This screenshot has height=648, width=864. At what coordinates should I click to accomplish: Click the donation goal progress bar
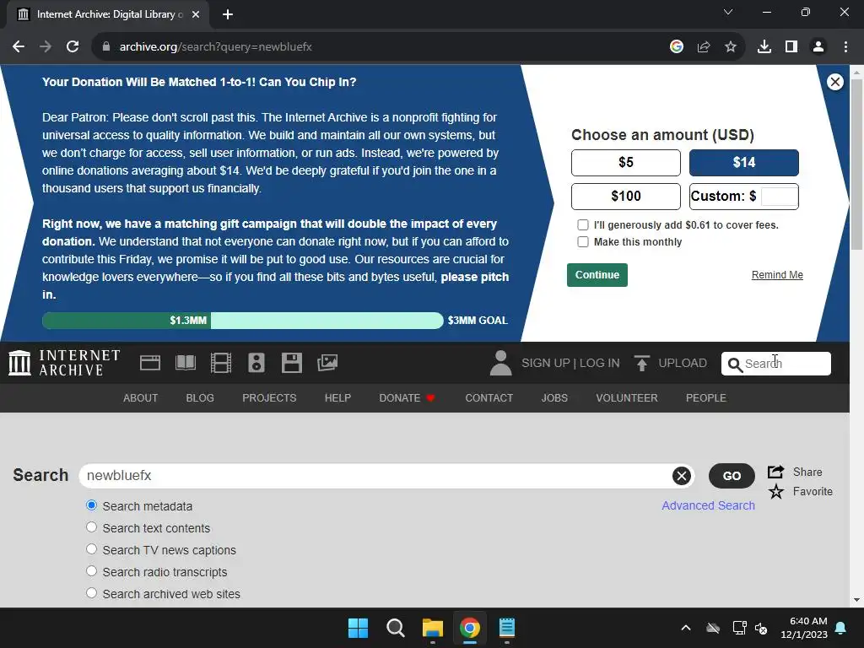pos(243,321)
